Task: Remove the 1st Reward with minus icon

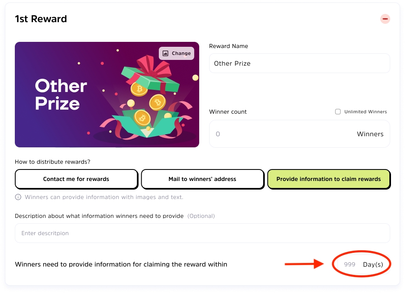Action: [385, 19]
